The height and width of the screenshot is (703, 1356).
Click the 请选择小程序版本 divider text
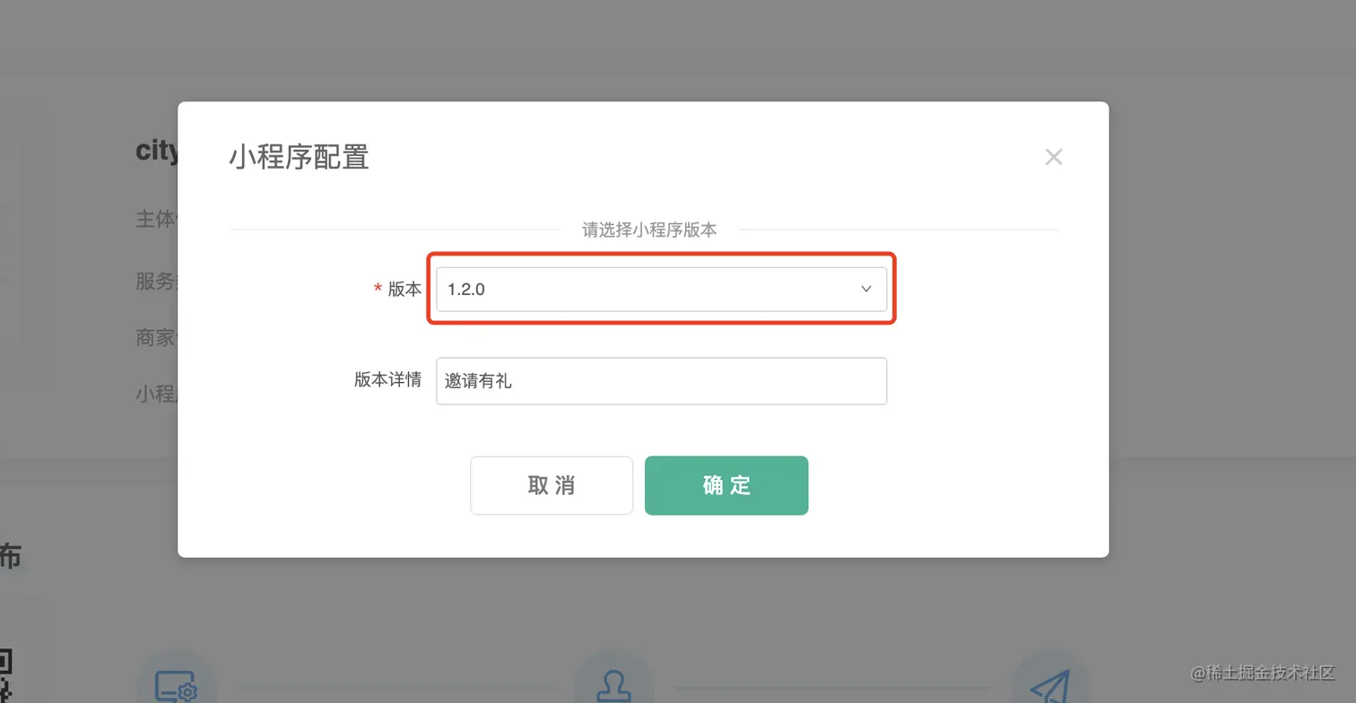pos(649,230)
